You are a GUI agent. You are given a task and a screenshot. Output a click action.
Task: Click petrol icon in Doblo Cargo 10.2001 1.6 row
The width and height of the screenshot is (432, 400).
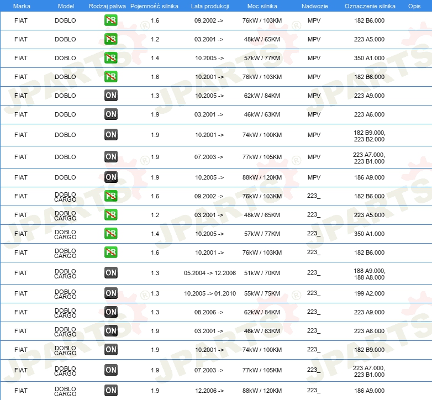point(110,252)
